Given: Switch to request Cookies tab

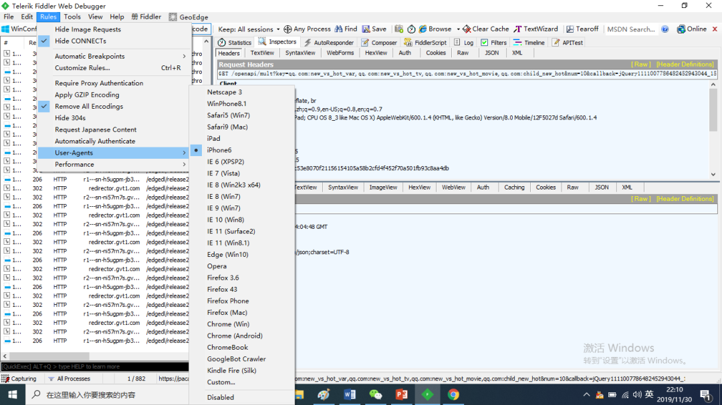Looking at the screenshot, I should [x=436, y=53].
